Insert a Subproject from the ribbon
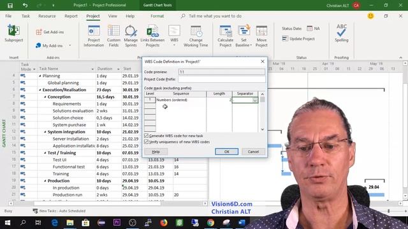Viewport: 408px width, 229px height. (x=13, y=33)
